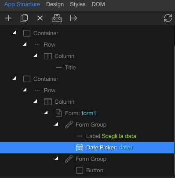Switch to the Design tab
Image resolution: width=175 pixels, height=178 pixels.
55,4
